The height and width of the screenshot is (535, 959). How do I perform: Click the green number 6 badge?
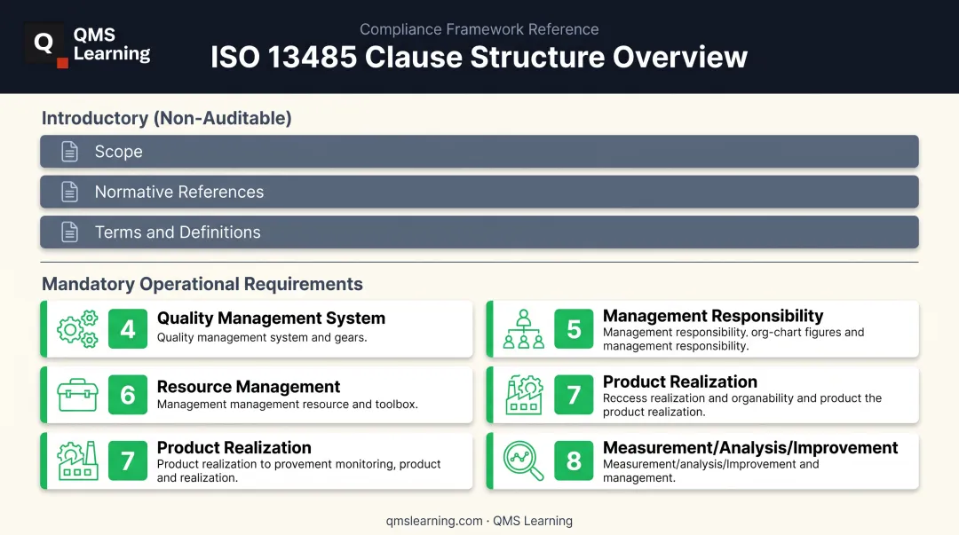(128, 395)
